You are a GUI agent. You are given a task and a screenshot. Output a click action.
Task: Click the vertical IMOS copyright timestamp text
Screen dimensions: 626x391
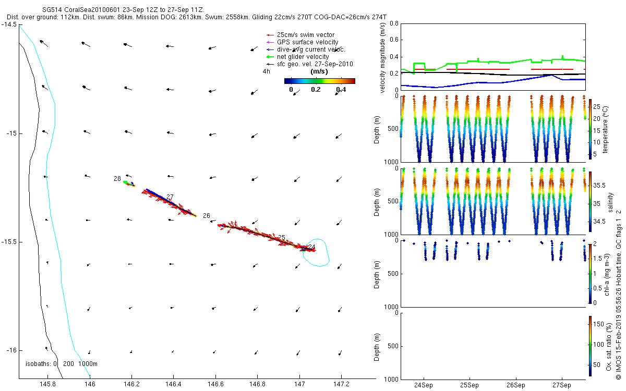pyautogui.click(x=618, y=294)
